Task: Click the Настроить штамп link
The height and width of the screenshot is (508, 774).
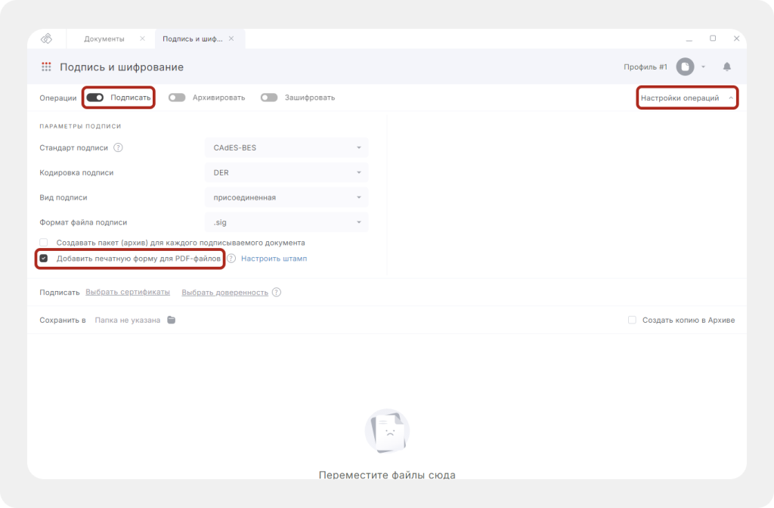Action: coord(274,259)
